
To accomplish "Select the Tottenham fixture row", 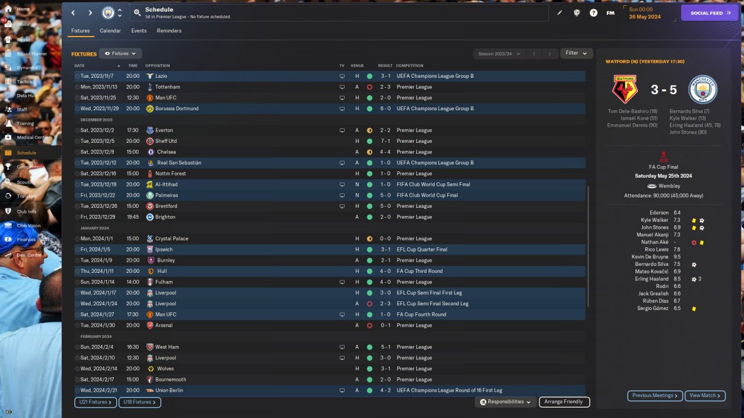I will tap(330, 87).
